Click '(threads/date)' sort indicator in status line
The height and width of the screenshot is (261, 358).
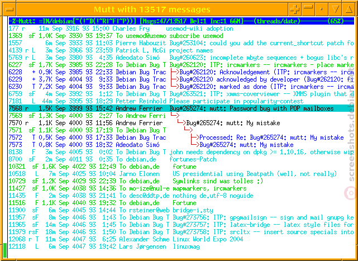pos(276,21)
